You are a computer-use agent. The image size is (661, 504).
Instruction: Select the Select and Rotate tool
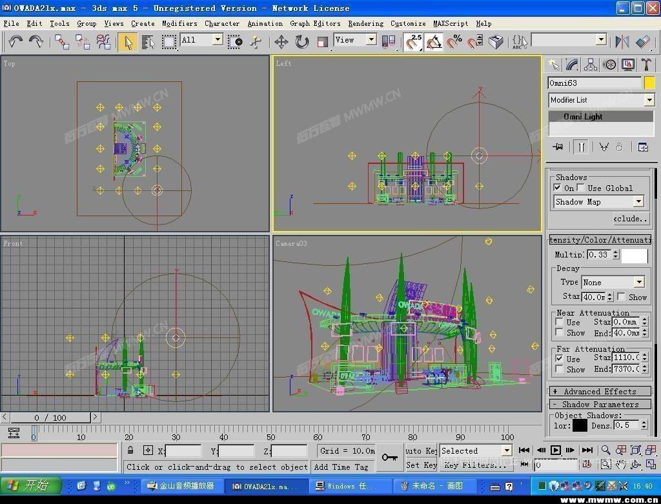pos(302,42)
